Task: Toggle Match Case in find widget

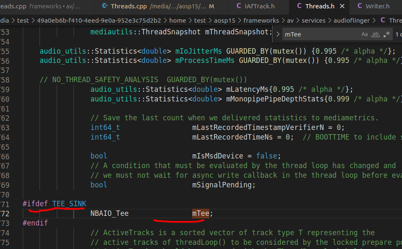Action: coord(364,34)
